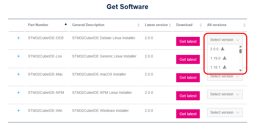Click download icon next to version 1.19.0
This screenshot has width=254, height=125.
pos(224,58)
